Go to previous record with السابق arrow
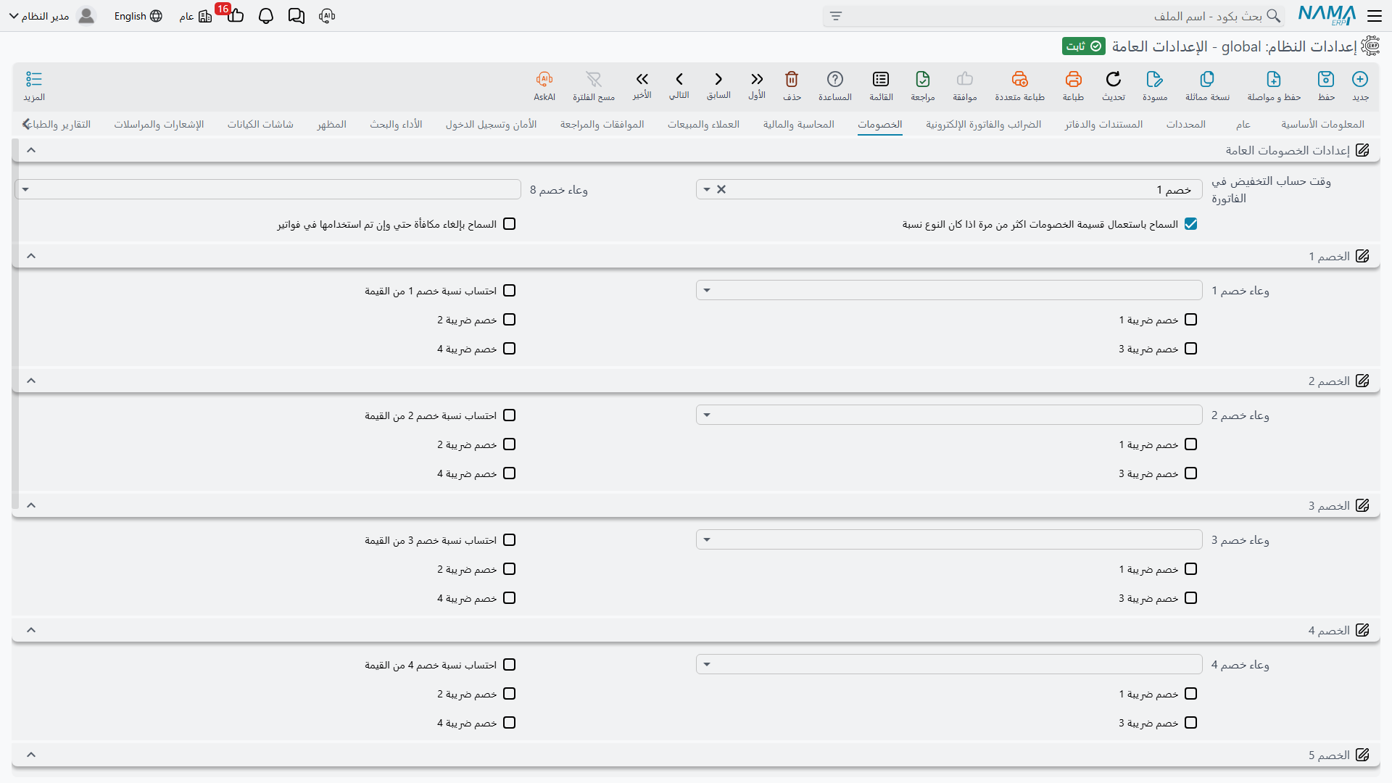This screenshot has height=783, width=1392. (718, 79)
